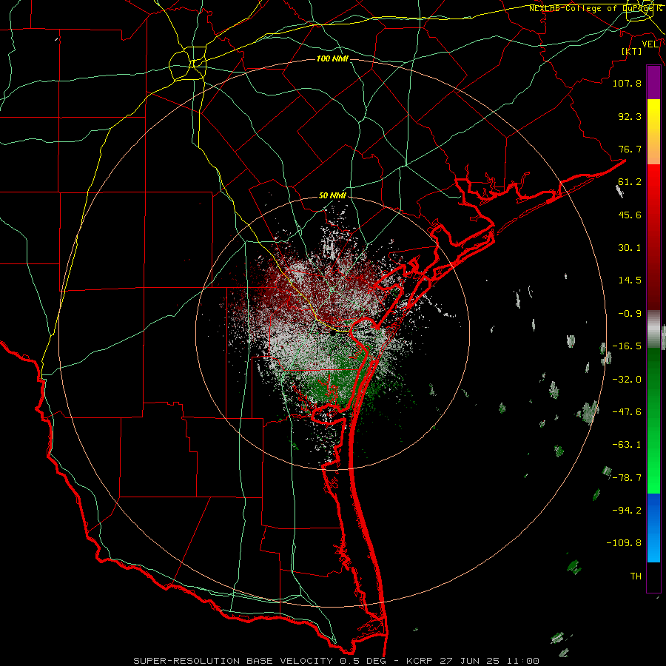Click the 61.2 velocity scale value
Image resolution: width=666 pixels, height=666 pixels.
(x=630, y=182)
